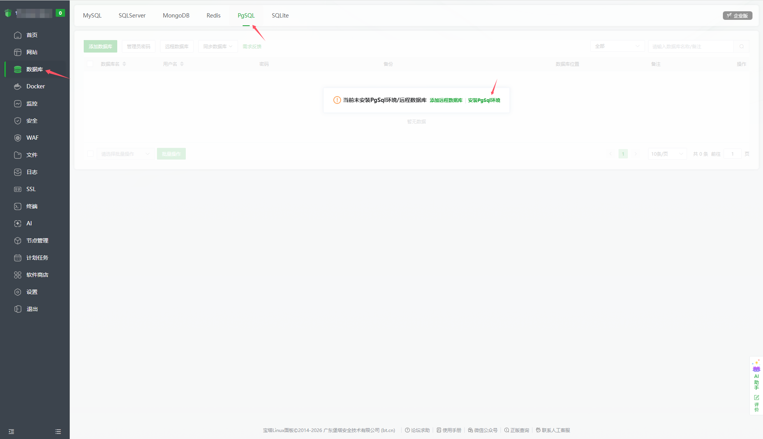The image size is (763, 439).
Task: Click the 监控 monitoring icon
Action: (18, 104)
